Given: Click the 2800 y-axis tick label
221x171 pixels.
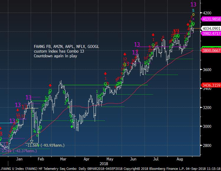Looking at the screenshot, I should click(x=207, y=145).
